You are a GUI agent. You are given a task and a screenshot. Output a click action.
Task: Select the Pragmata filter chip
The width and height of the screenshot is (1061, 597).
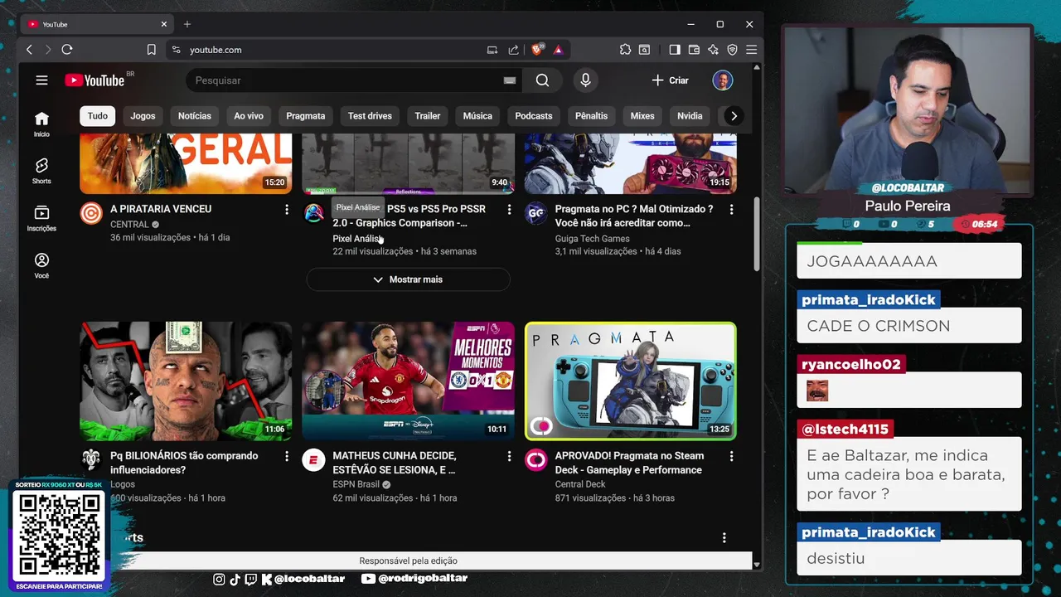tap(306, 116)
